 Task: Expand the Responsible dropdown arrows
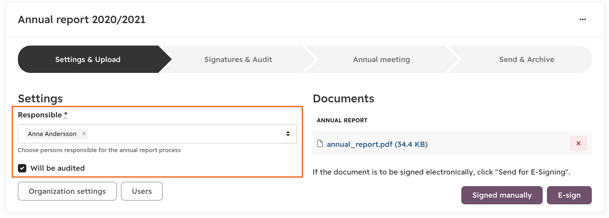[x=288, y=134]
